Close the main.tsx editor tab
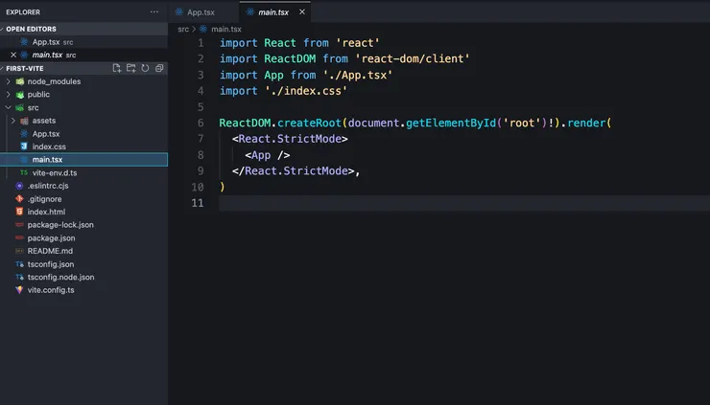Screen dimensions: 710x405 click(x=303, y=12)
